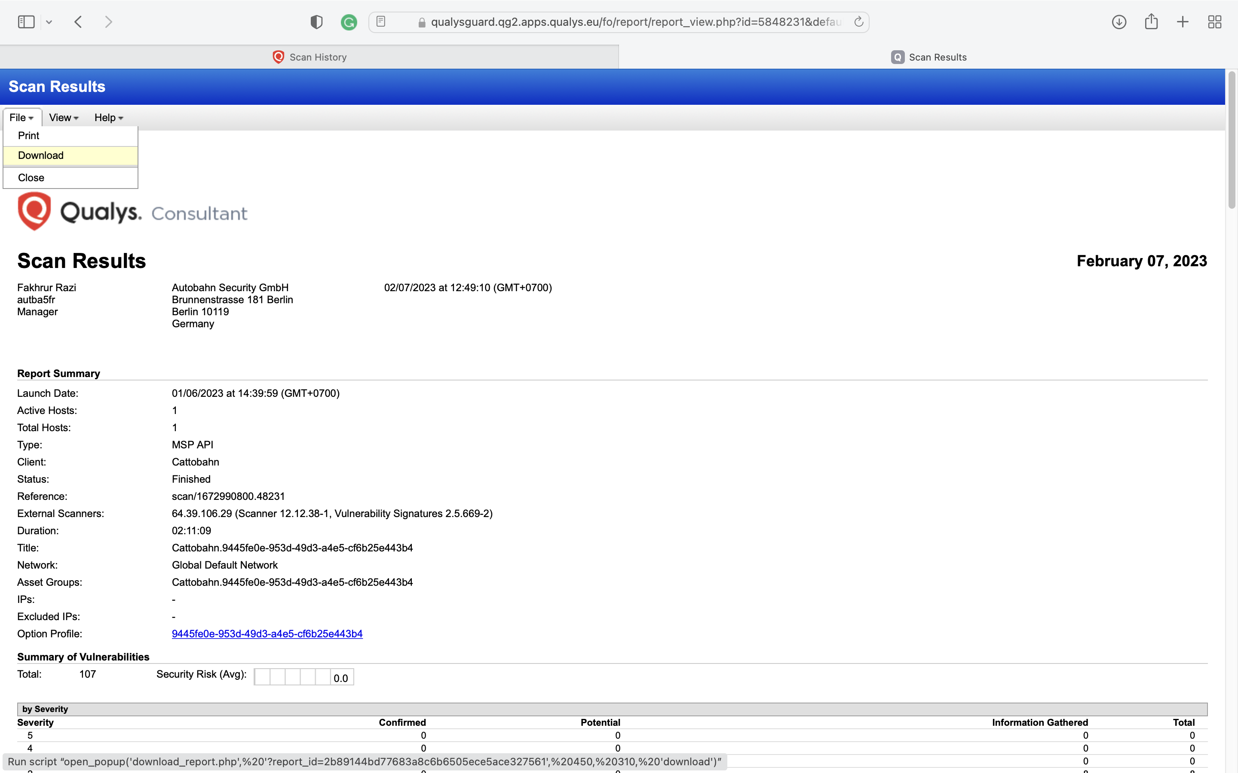The width and height of the screenshot is (1238, 773).
Task: Open the sidebar tab group dropdown chevron
Action: coord(49,22)
